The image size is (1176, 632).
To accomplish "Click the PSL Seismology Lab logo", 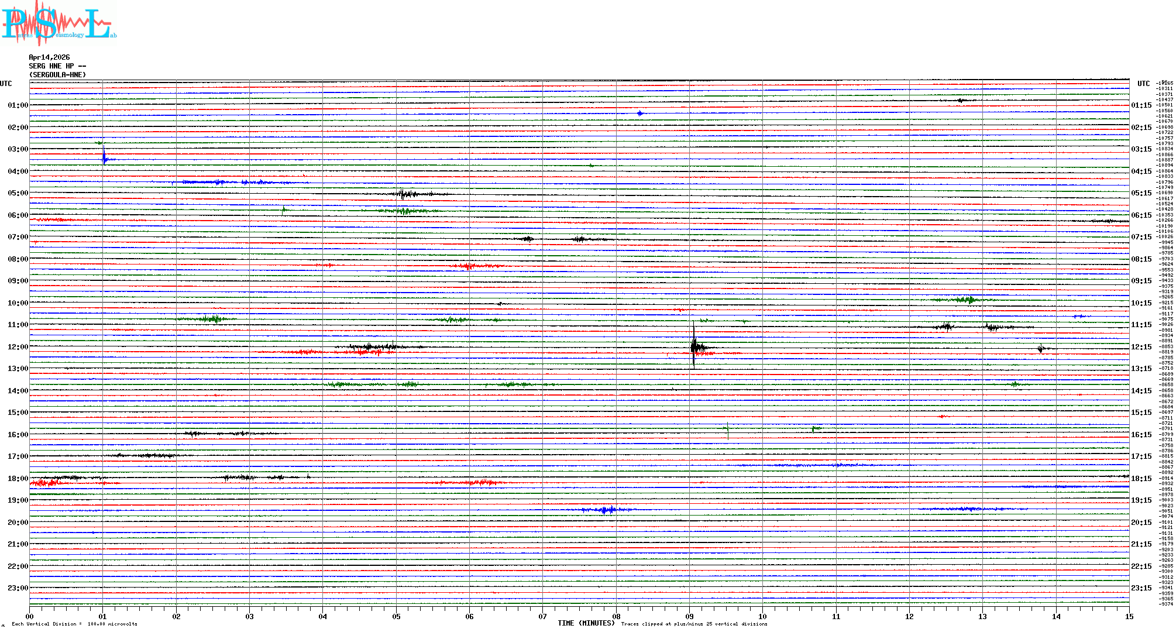I will 59,23.
